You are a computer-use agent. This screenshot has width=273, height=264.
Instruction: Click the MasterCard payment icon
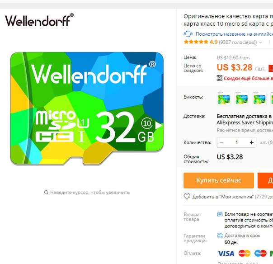point(245,254)
